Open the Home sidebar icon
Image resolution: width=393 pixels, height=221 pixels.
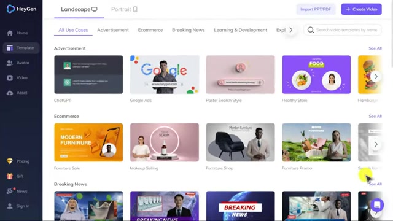click(x=10, y=33)
